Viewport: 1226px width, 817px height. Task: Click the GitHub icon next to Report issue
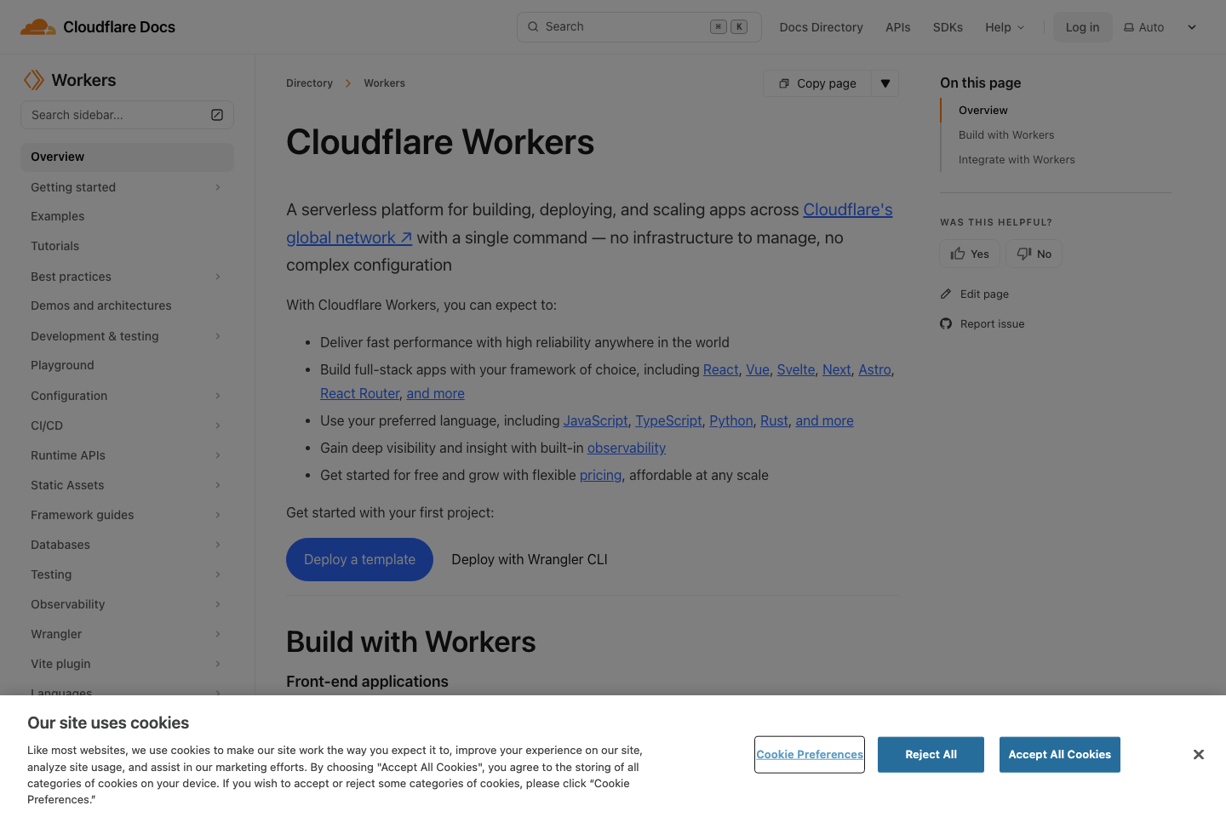point(946,323)
